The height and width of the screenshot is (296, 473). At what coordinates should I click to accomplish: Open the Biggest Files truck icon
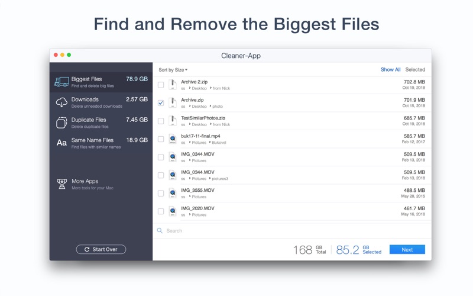point(61,82)
